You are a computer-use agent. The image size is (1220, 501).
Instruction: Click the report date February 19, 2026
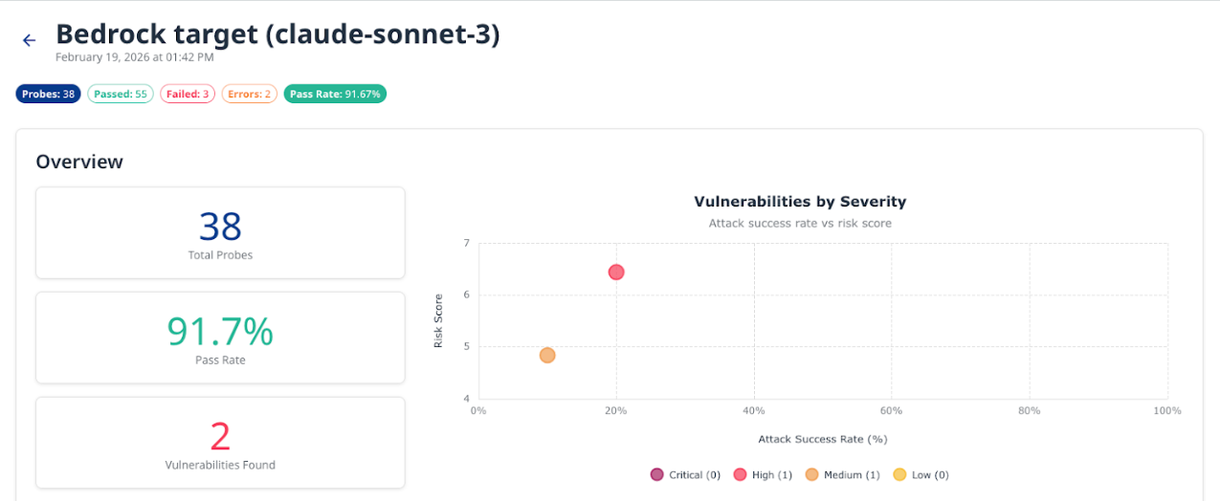134,57
